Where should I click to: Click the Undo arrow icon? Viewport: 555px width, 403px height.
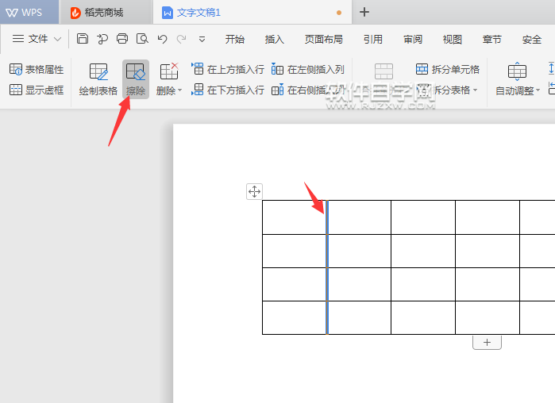pyautogui.click(x=162, y=39)
